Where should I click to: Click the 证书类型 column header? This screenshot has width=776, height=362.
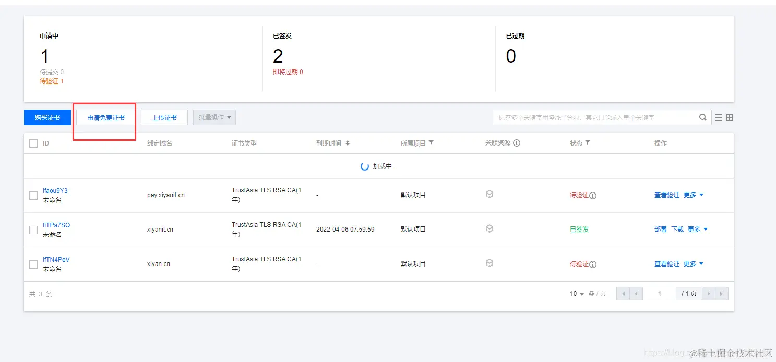[x=244, y=143]
